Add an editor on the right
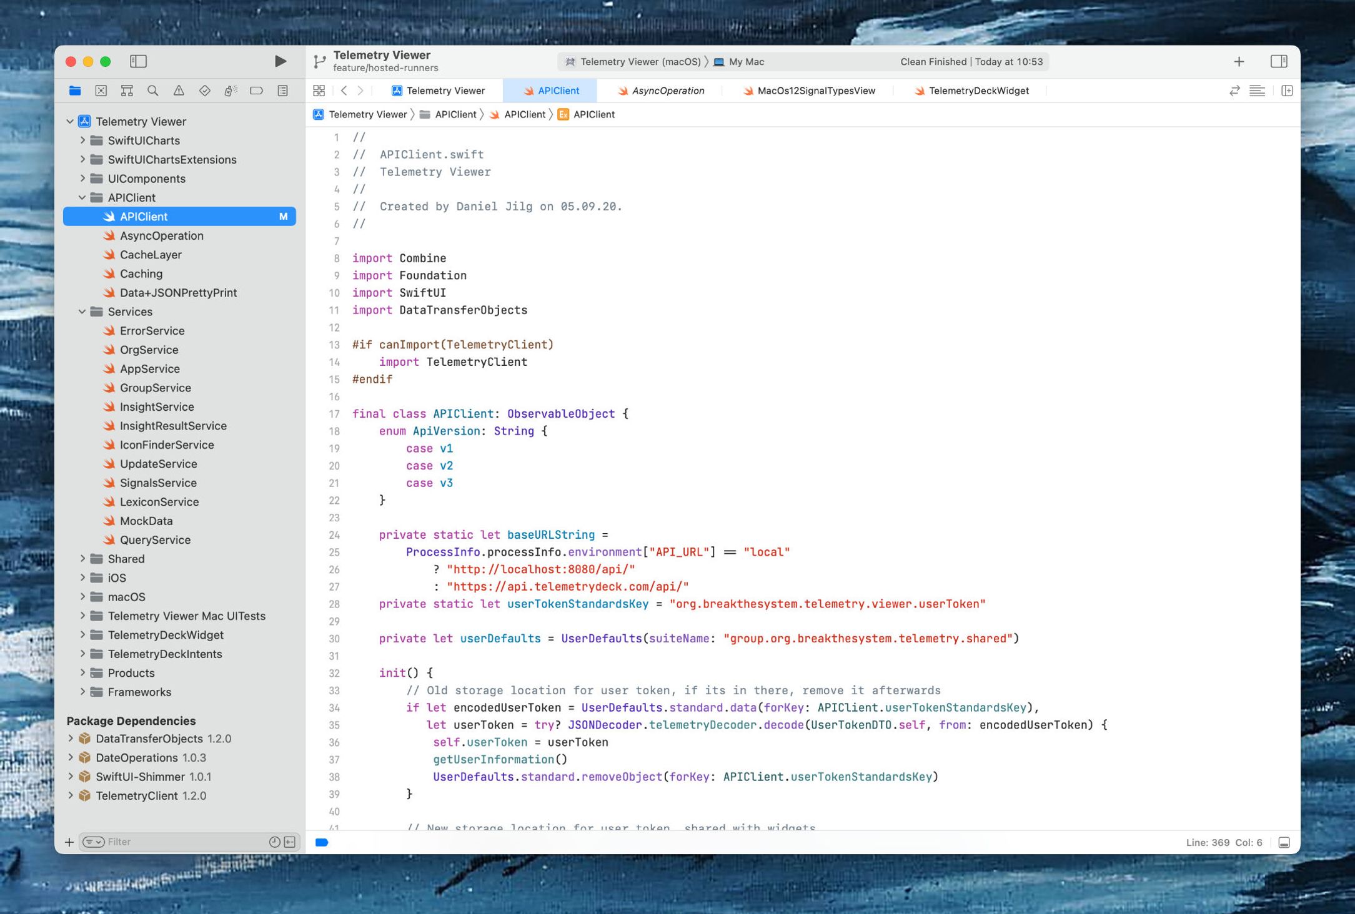The width and height of the screenshot is (1355, 914). (x=1286, y=91)
